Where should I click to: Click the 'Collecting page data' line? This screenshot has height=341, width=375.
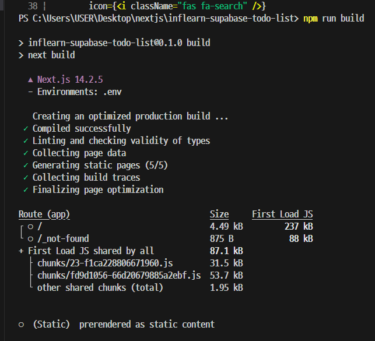coord(79,153)
